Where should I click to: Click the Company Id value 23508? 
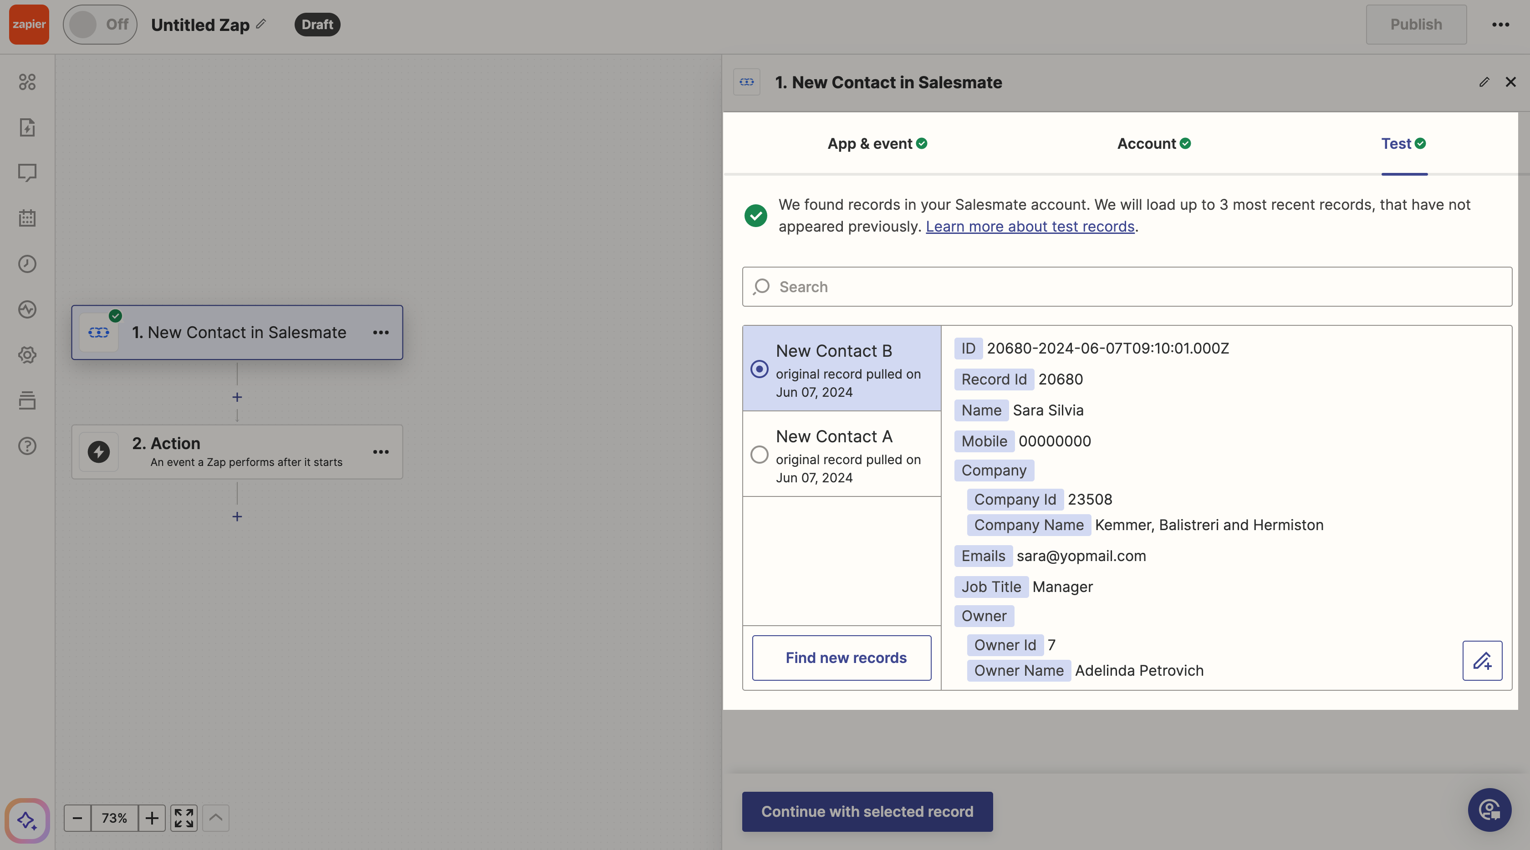tap(1090, 499)
